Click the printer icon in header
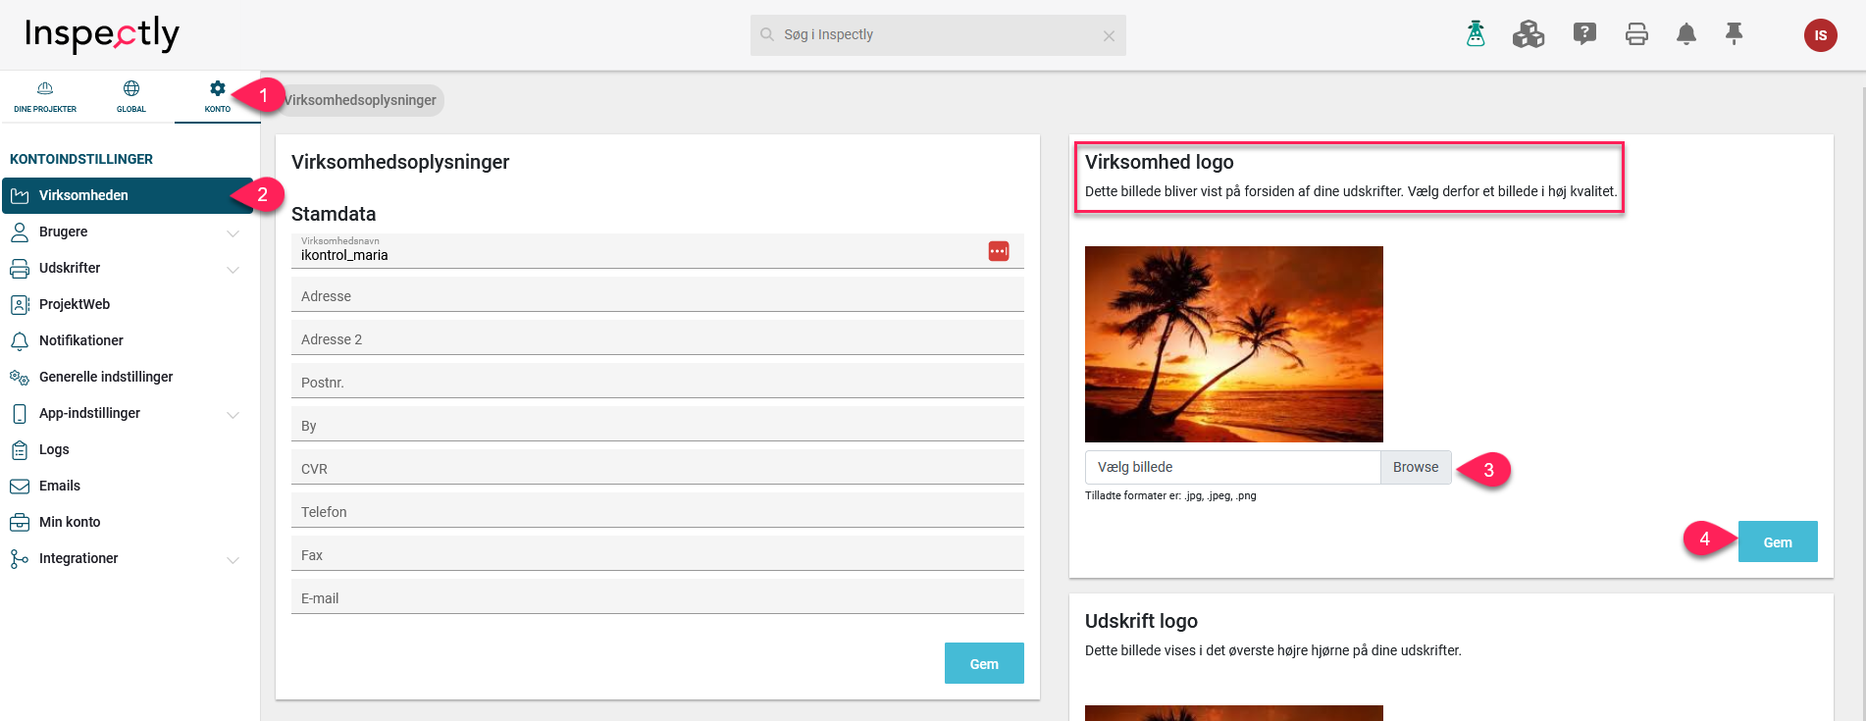The height and width of the screenshot is (721, 1866). coord(1636,34)
